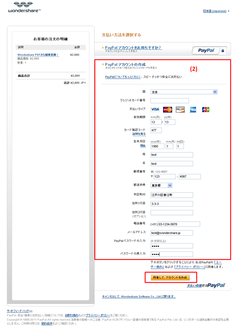
Task: Click クレジットカード番号 input field
Action: [x=170, y=100]
